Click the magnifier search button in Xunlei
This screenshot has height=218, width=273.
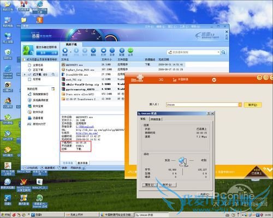pos(223,52)
